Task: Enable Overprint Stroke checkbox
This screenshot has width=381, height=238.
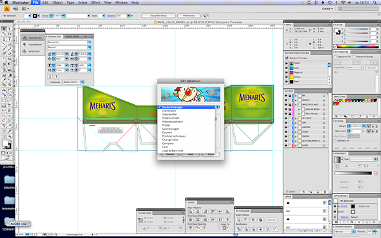Action: [x=354, y=57]
